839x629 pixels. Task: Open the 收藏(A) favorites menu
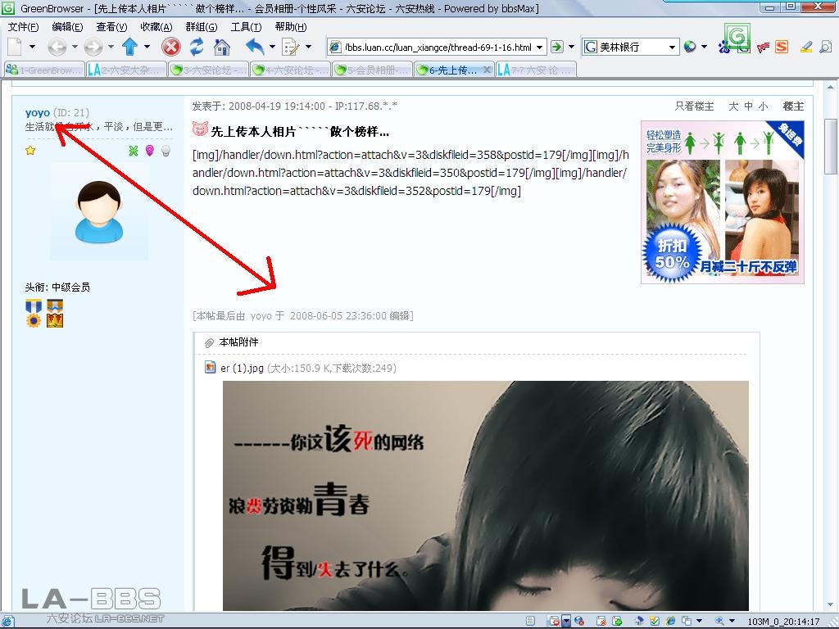pos(155,27)
